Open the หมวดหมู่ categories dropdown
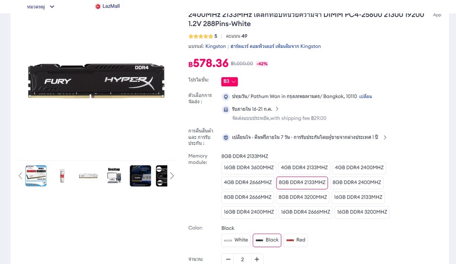 (x=40, y=7)
